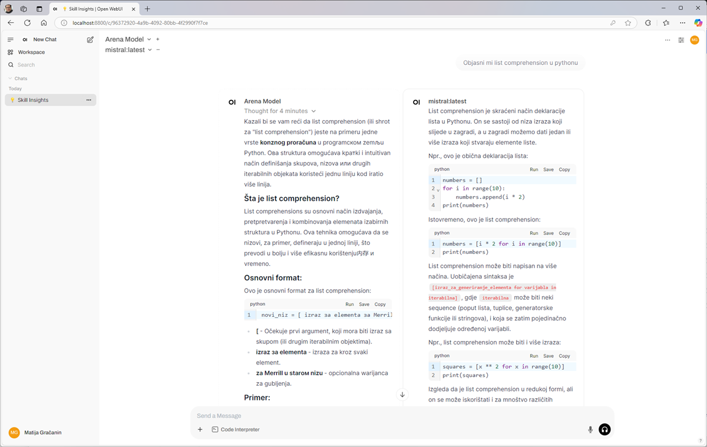Viewport: 707px width, 447px height.
Task: Start voice dictation with microphone
Action: [x=590, y=430]
